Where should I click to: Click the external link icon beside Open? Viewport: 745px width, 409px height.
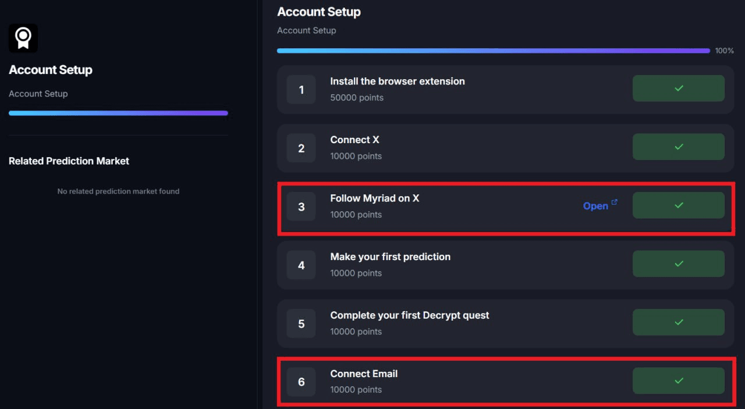pos(615,202)
